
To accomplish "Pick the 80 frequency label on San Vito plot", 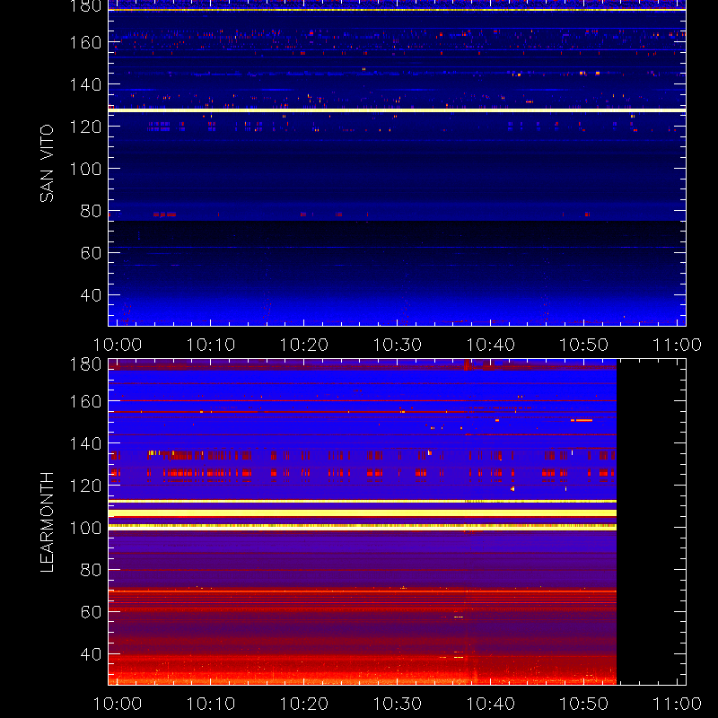I will [91, 211].
